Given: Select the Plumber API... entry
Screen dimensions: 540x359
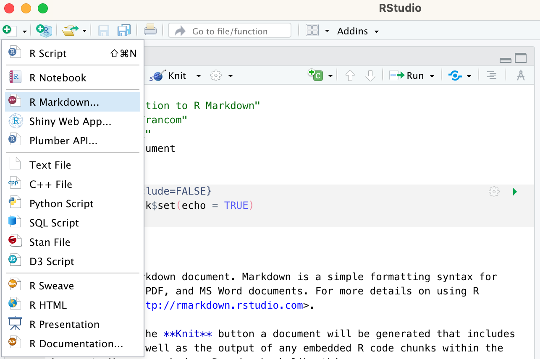Looking at the screenshot, I should tap(73, 140).
